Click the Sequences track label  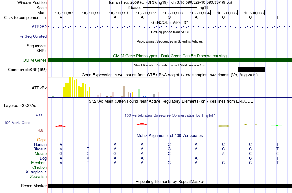37,46
